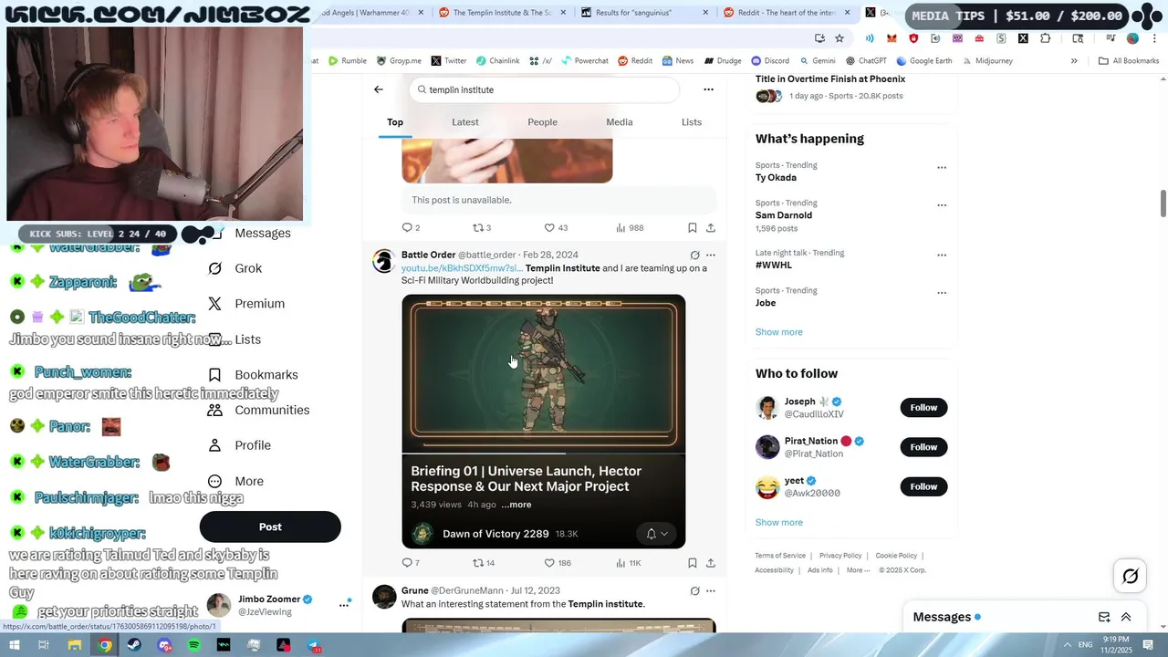
Task: Repost the post showing 3 reposts
Action: (x=481, y=227)
